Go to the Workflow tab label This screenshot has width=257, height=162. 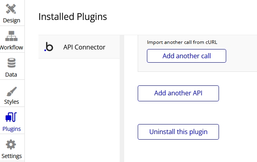[12, 47]
